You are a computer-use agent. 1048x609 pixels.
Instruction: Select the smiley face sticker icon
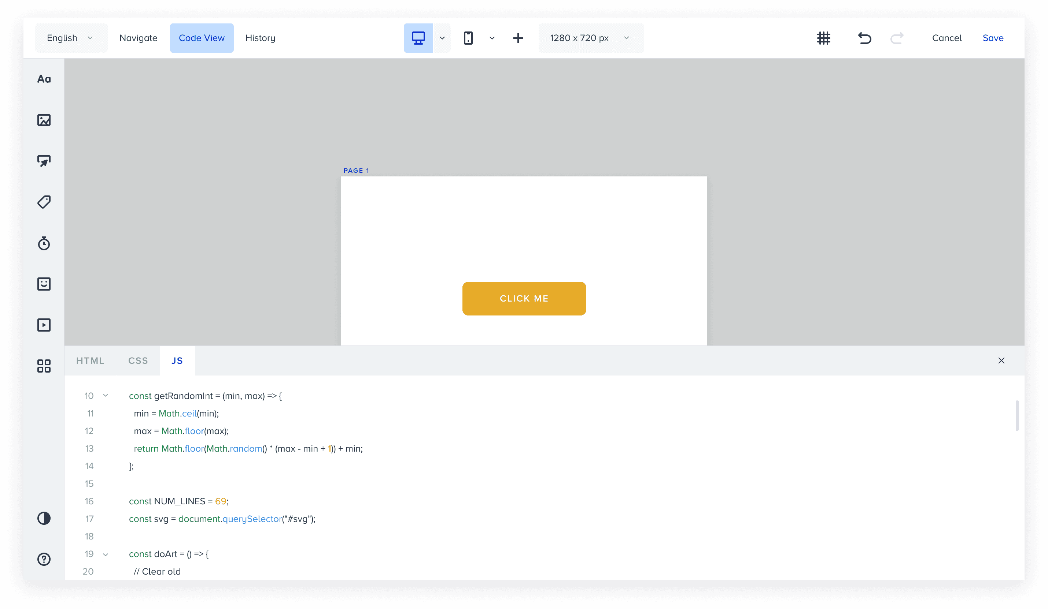click(x=44, y=284)
